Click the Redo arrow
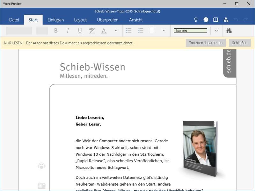 tap(246, 20)
